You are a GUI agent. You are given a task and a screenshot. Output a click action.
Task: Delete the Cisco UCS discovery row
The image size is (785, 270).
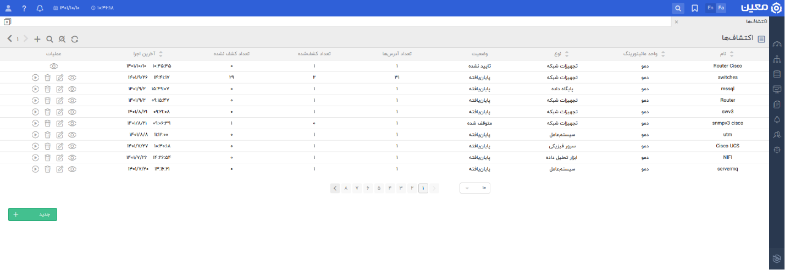click(47, 146)
